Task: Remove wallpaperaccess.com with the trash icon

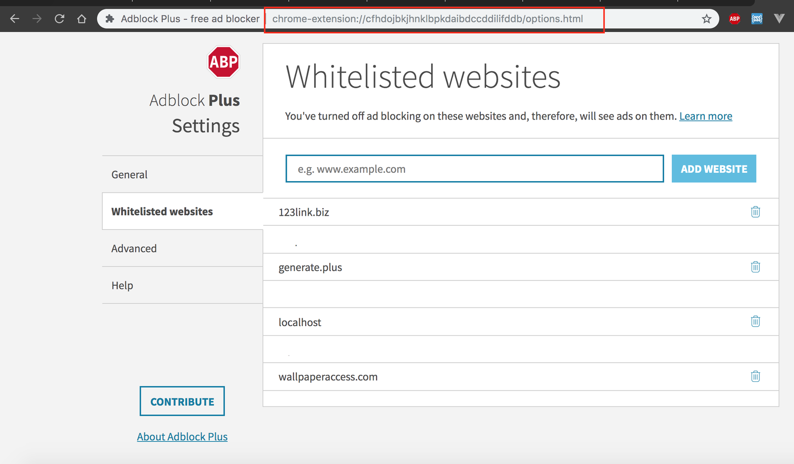Action: pyautogui.click(x=755, y=377)
